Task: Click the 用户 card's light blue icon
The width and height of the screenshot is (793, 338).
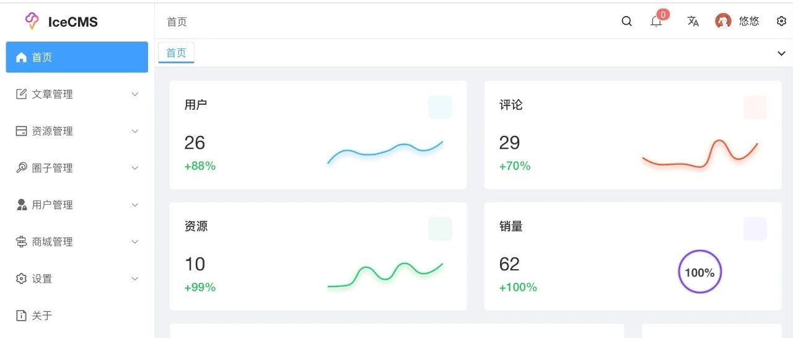Action: (440, 107)
